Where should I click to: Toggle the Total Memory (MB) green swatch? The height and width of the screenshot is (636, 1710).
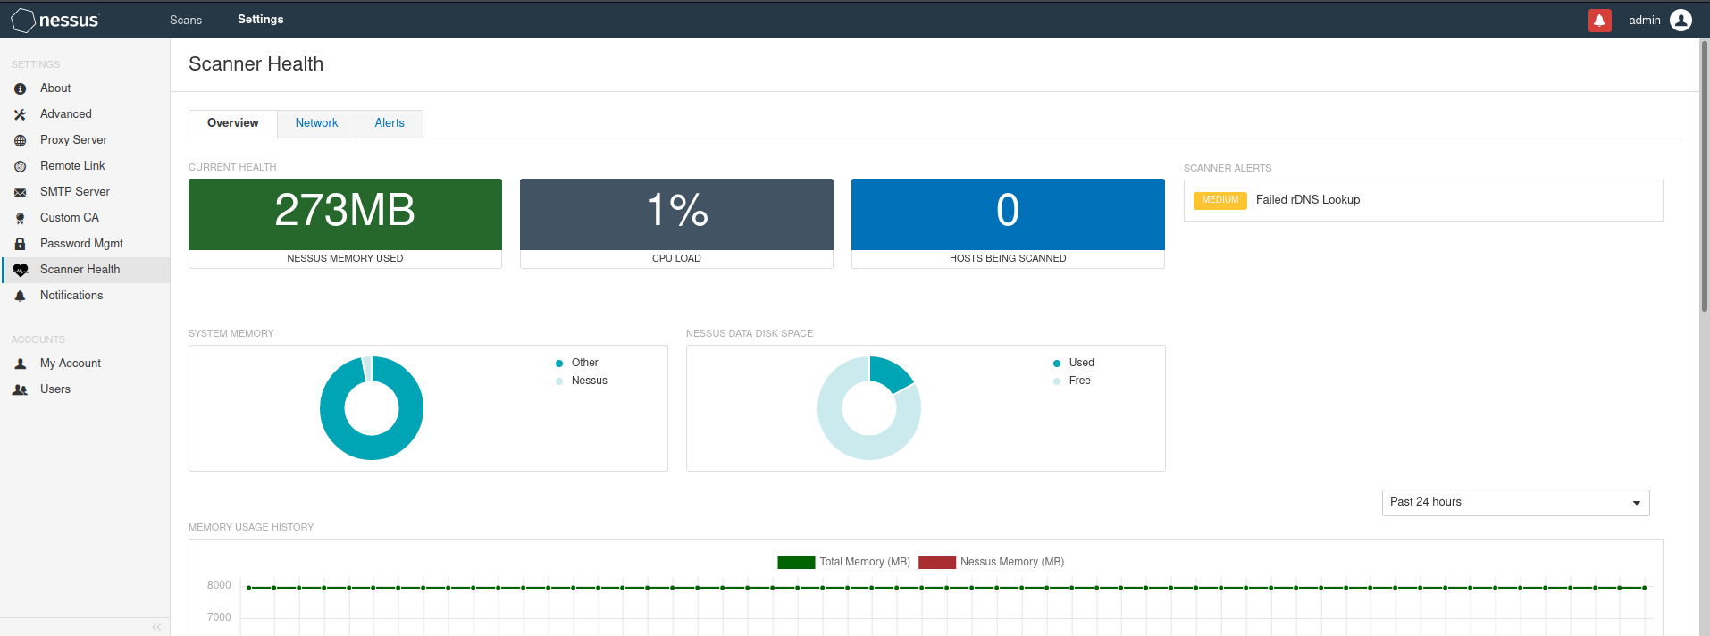click(x=796, y=562)
